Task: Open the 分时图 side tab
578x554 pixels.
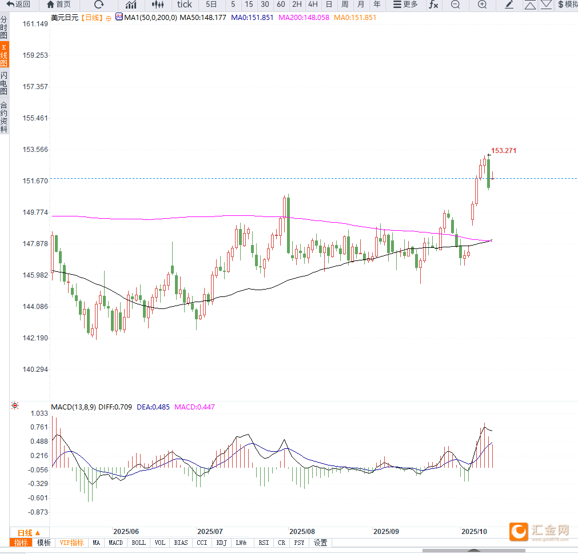Action: pos(4,27)
